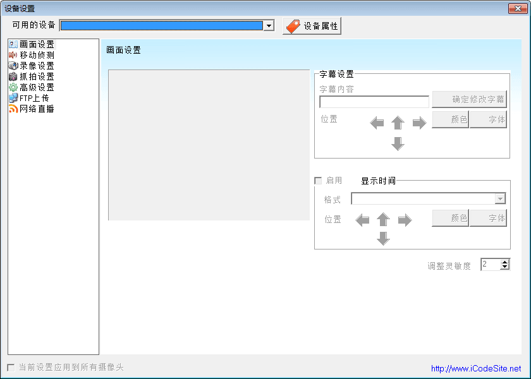Decrease 调整灵敏度 with spinner down arrow
531x379 pixels.
click(x=504, y=267)
